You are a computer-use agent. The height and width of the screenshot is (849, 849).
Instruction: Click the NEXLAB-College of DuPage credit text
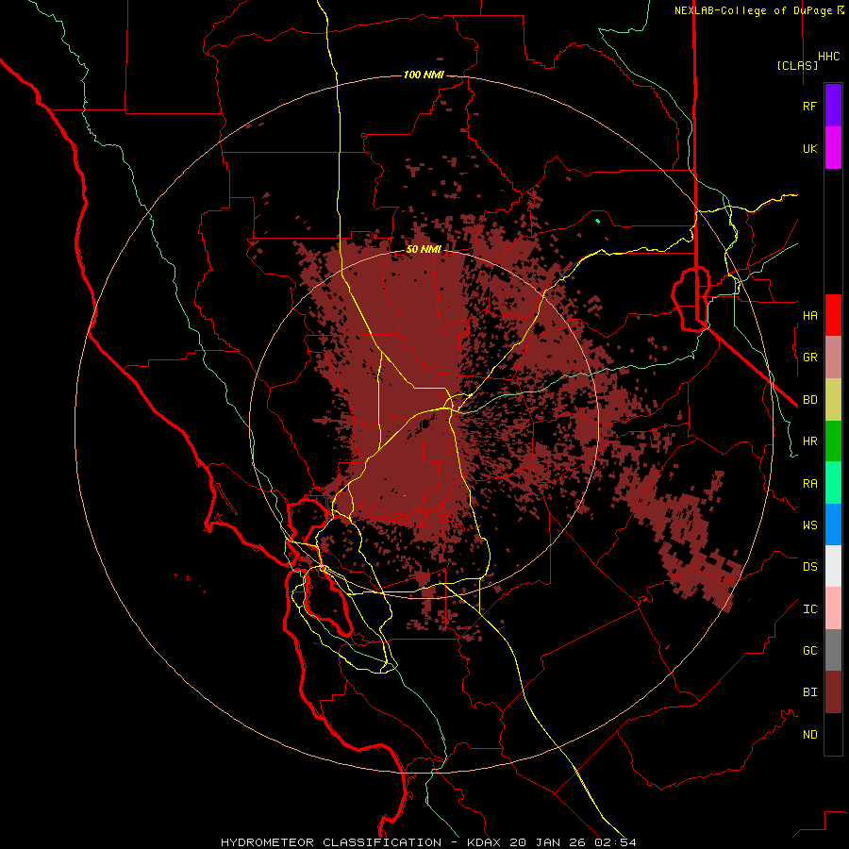[753, 10]
